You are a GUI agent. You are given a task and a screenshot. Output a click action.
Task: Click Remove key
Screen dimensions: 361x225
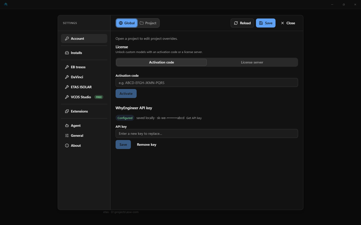point(147,144)
